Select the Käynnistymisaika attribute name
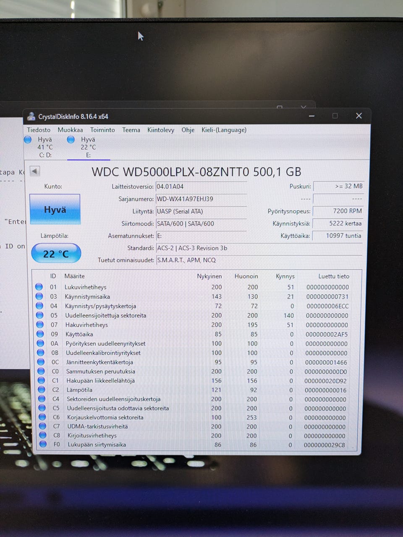Image resolution: width=403 pixels, height=537 pixels. click(87, 296)
